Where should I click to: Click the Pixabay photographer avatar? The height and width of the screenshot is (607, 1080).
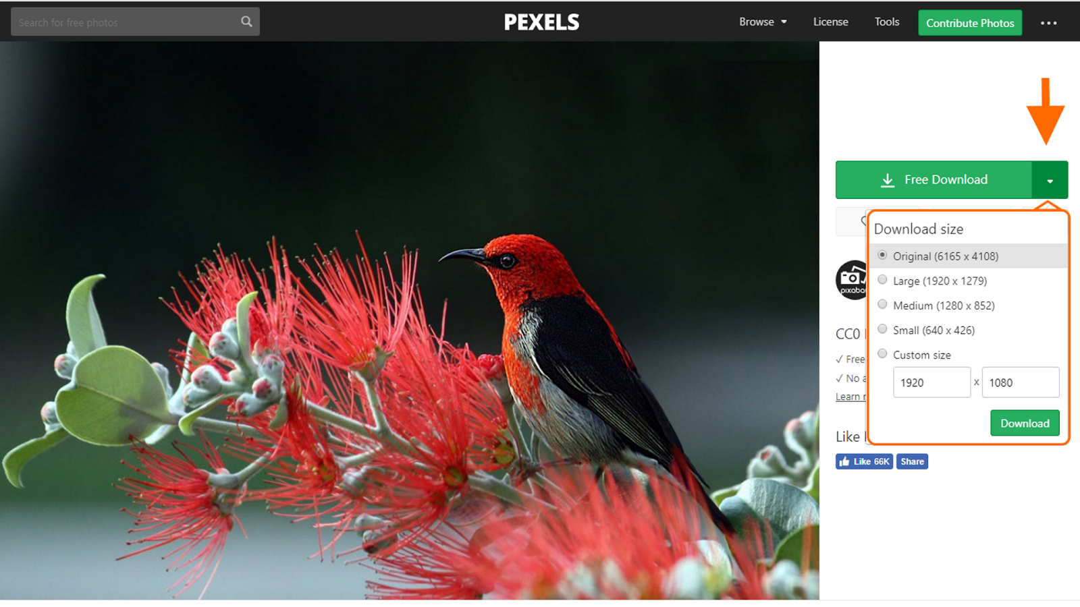852,280
